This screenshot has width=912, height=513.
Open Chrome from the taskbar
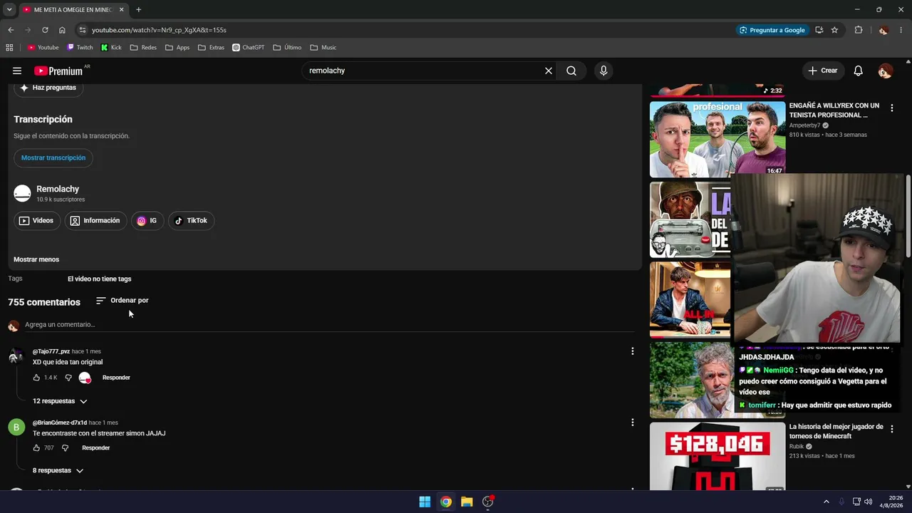click(x=445, y=502)
